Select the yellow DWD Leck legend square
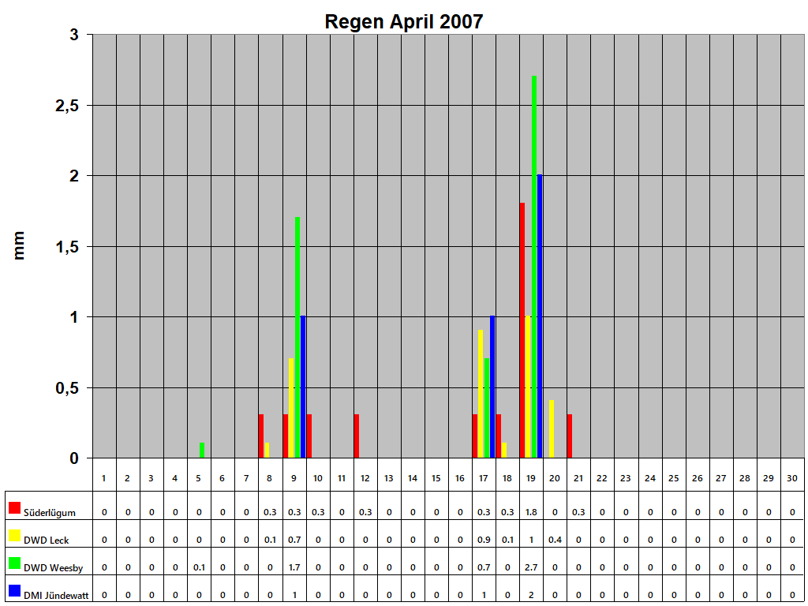Viewport: 808px width, 606px height. pos(14,535)
